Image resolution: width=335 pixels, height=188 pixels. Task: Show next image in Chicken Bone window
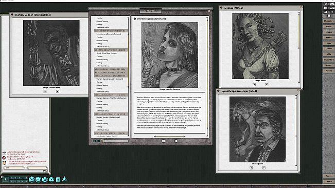coord(58,91)
